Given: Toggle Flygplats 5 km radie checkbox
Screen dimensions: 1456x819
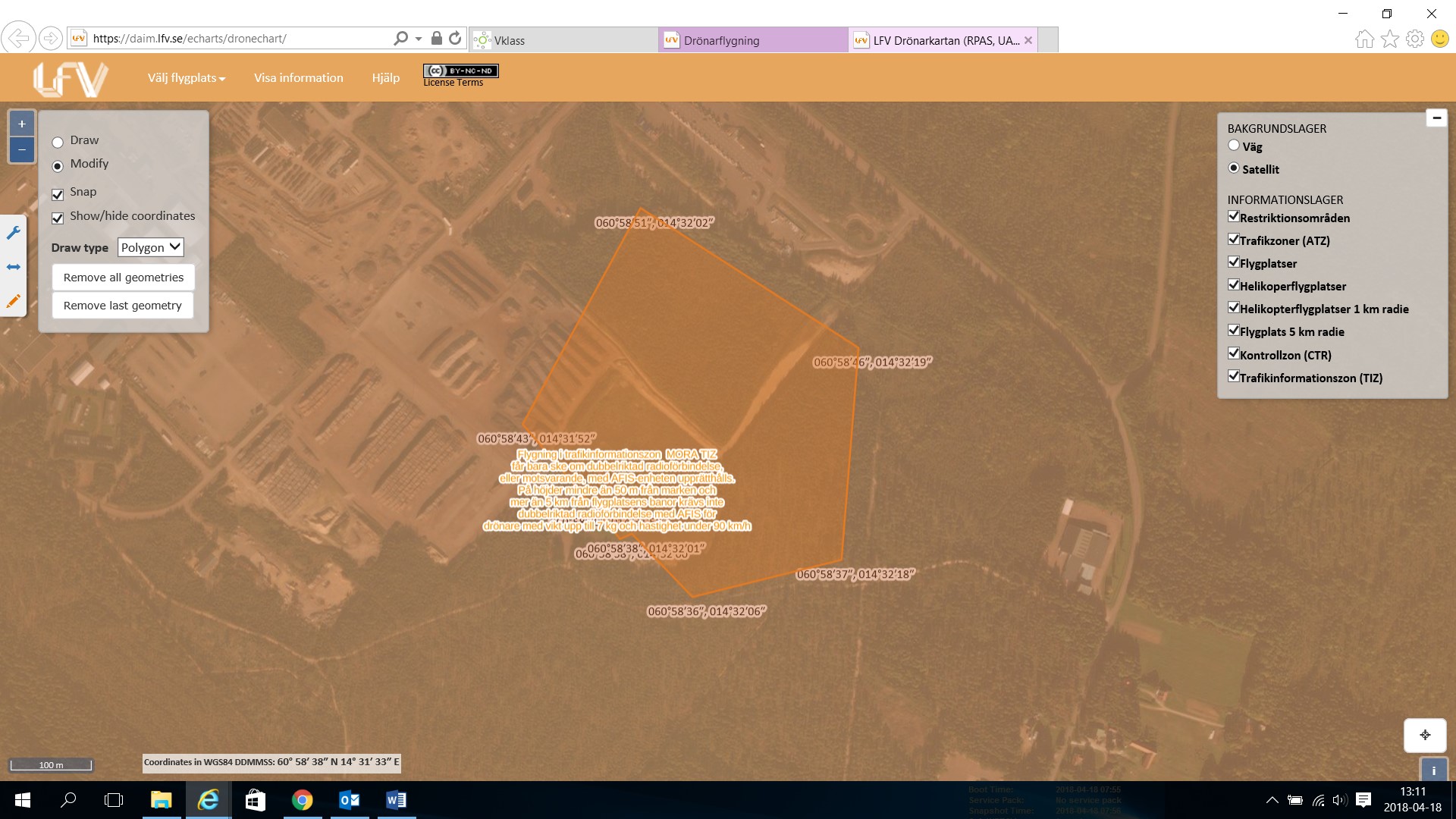Looking at the screenshot, I should 1233,330.
